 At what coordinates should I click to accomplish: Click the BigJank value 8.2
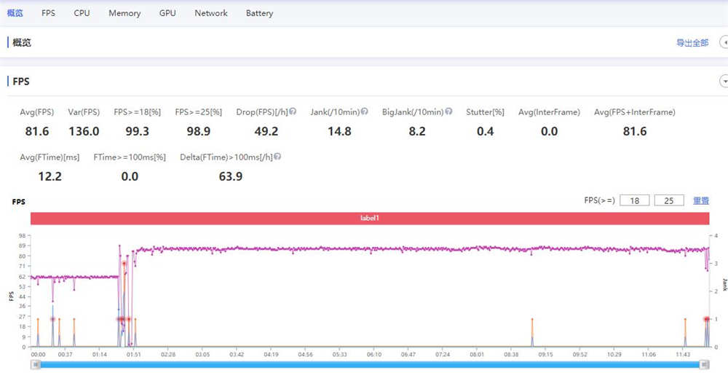417,131
